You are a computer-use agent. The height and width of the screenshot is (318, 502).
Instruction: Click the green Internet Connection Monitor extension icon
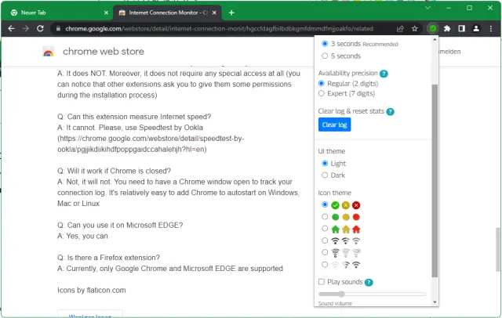(432, 28)
